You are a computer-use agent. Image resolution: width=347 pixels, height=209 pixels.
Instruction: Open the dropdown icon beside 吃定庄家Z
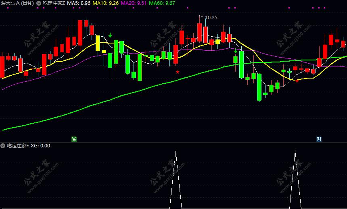tap(39, 3)
